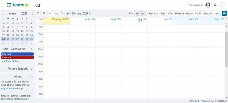Toggle Calendar 1 visibility

click(17, 54)
